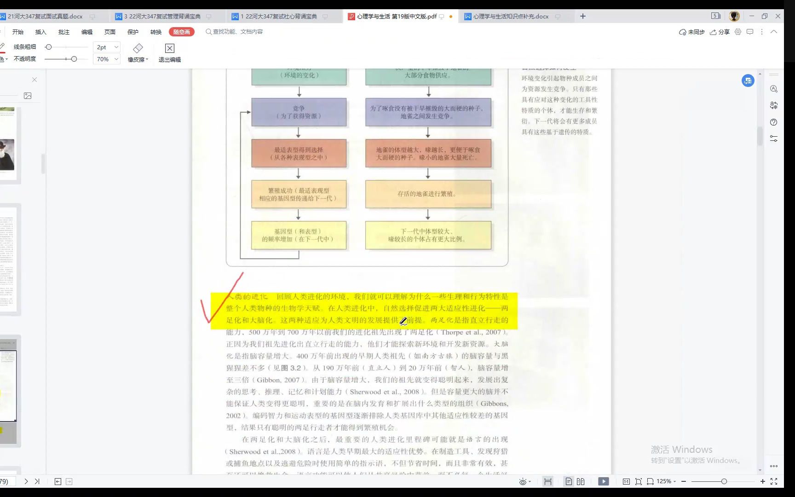Open the 70% opacity dropdown

107,59
